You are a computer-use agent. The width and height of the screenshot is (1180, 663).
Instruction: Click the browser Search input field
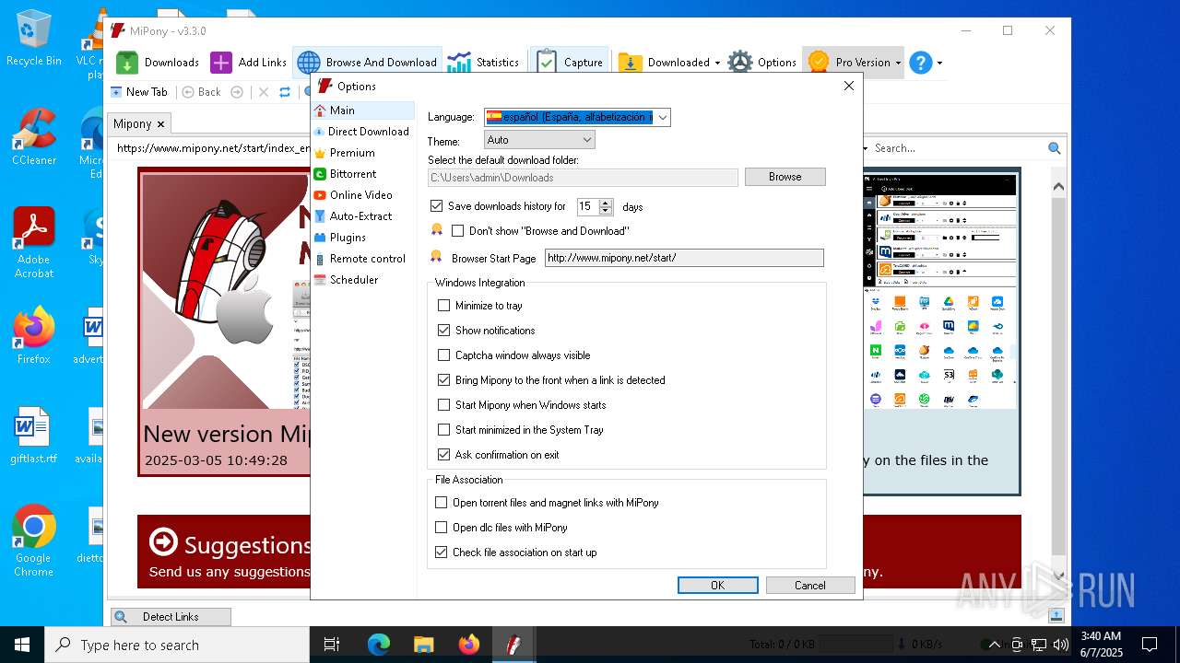[959, 148]
